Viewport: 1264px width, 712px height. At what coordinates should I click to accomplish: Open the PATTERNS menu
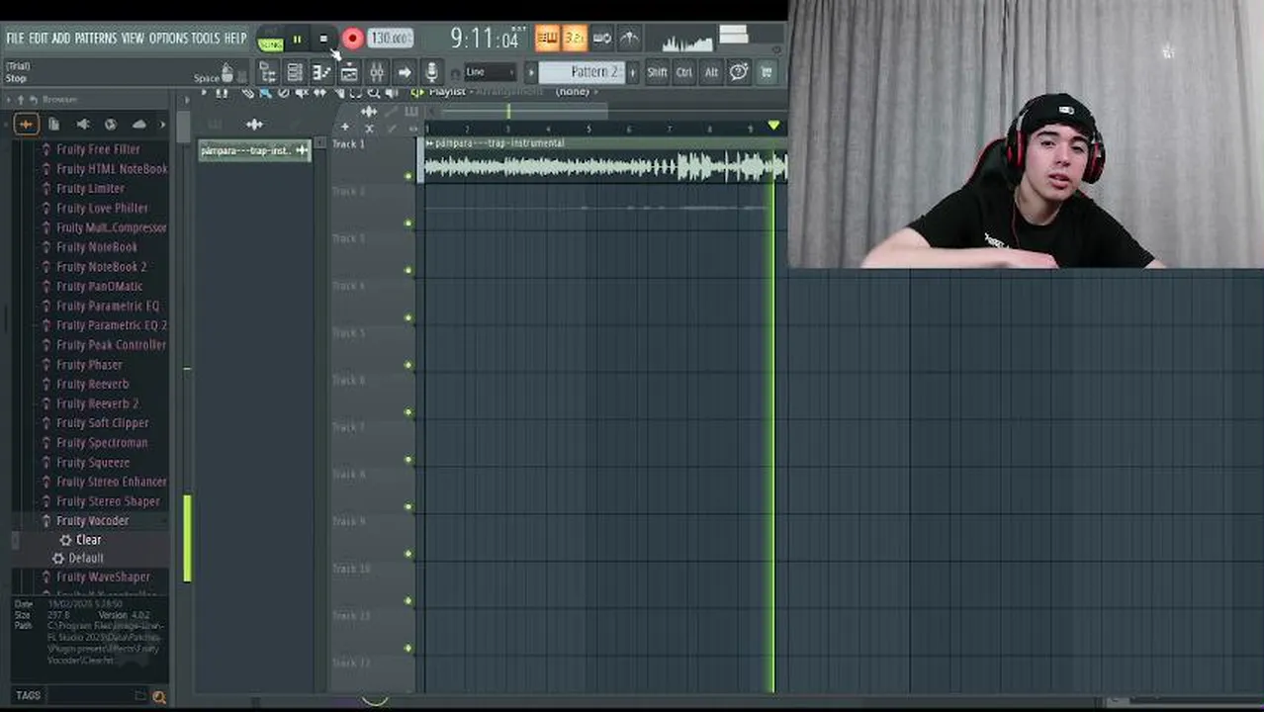click(96, 39)
